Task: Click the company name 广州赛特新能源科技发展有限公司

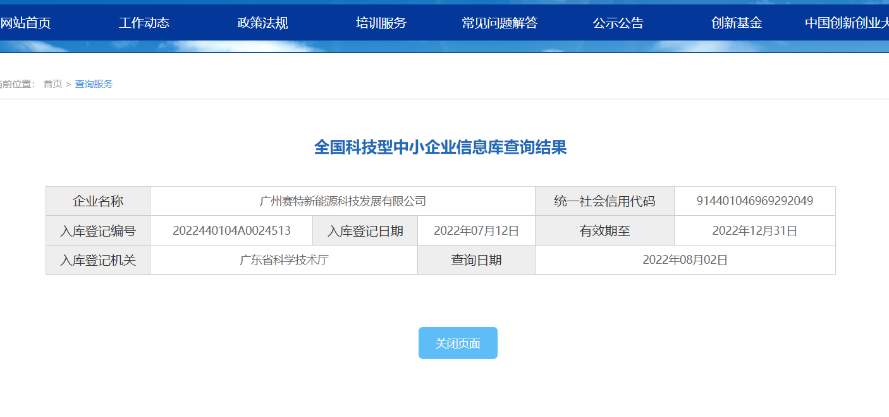Action: coord(343,201)
